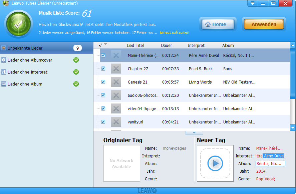The width and height of the screenshot is (296, 194).
Task: Select Lieder ohne Interpret category
Action: (x=46, y=72)
